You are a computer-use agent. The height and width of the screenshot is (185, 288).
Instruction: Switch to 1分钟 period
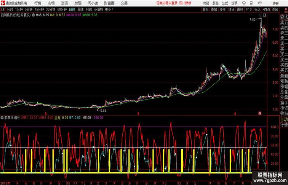(19, 9)
